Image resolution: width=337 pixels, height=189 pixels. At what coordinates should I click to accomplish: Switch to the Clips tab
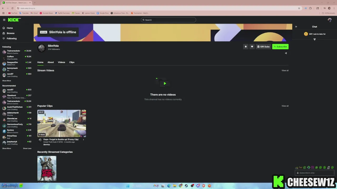[72, 62]
